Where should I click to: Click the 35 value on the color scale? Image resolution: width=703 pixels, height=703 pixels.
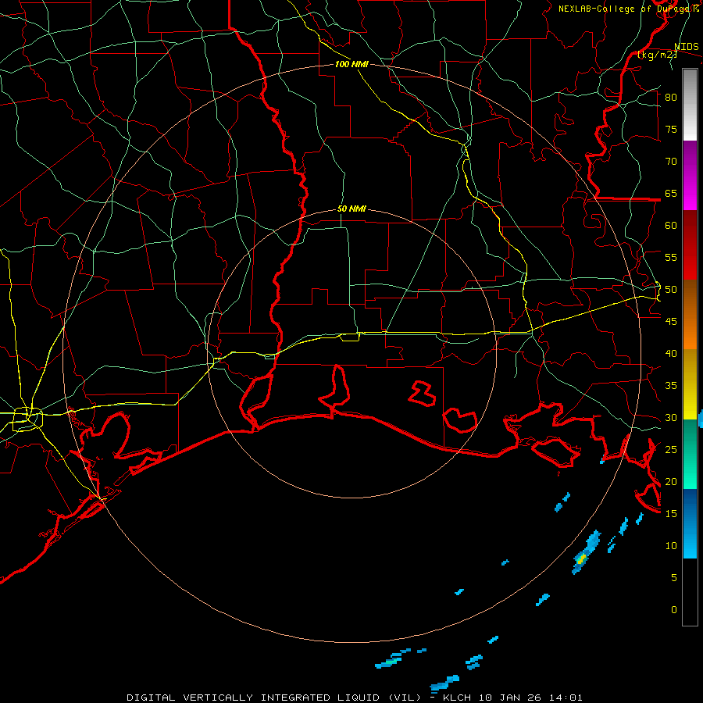[x=671, y=386]
